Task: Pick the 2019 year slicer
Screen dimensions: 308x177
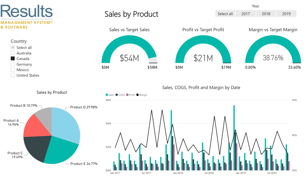Action: (286, 14)
